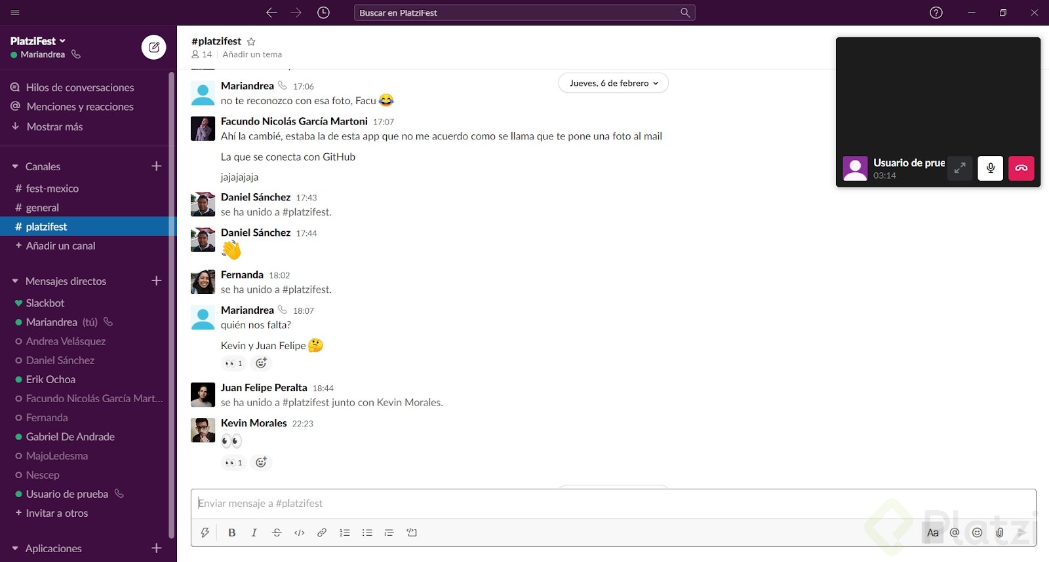
Task: Click the sidebar vertical scrollbar
Action: click(172, 305)
